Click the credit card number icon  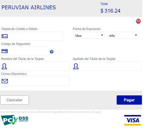click(x=5, y=36)
